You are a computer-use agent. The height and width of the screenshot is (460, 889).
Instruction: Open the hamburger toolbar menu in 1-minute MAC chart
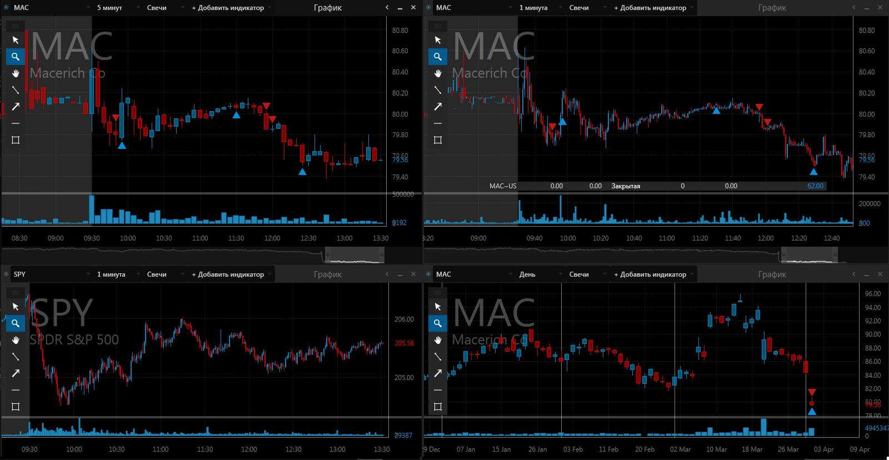[x=438, y=26]
